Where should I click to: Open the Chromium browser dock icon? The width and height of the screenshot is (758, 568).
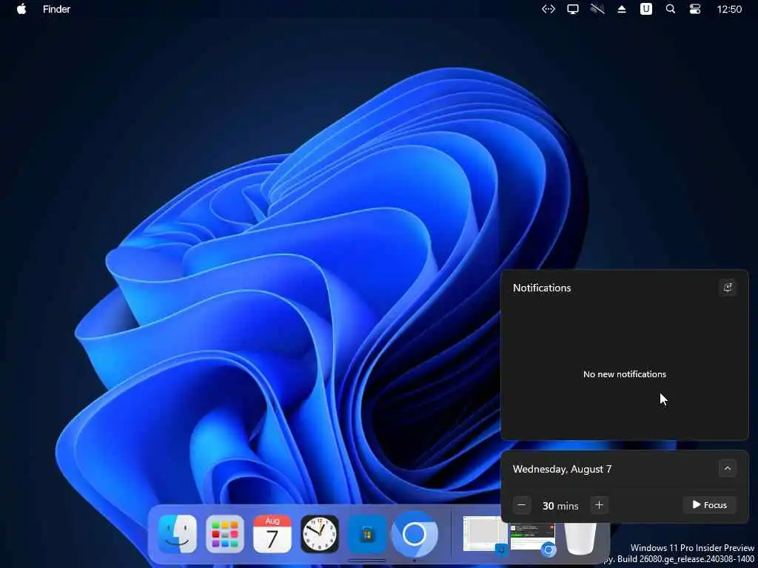point(415,534)
